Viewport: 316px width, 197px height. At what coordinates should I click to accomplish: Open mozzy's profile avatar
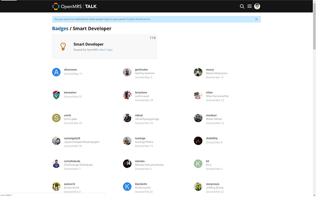[x=198, y=72]
